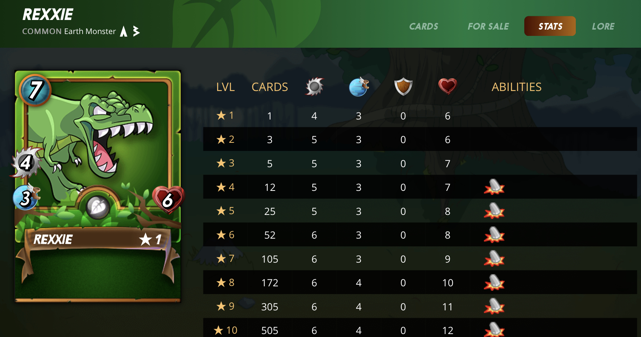This screenshot has width=641, height=337.
Task: Click the mana cost 7 orb on card
Action: tap(35, 90)
